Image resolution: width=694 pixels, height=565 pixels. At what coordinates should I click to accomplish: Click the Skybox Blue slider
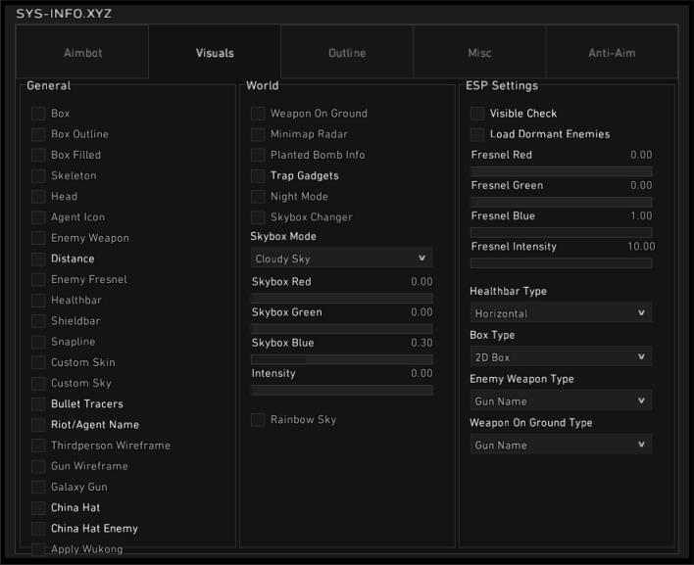341,359
